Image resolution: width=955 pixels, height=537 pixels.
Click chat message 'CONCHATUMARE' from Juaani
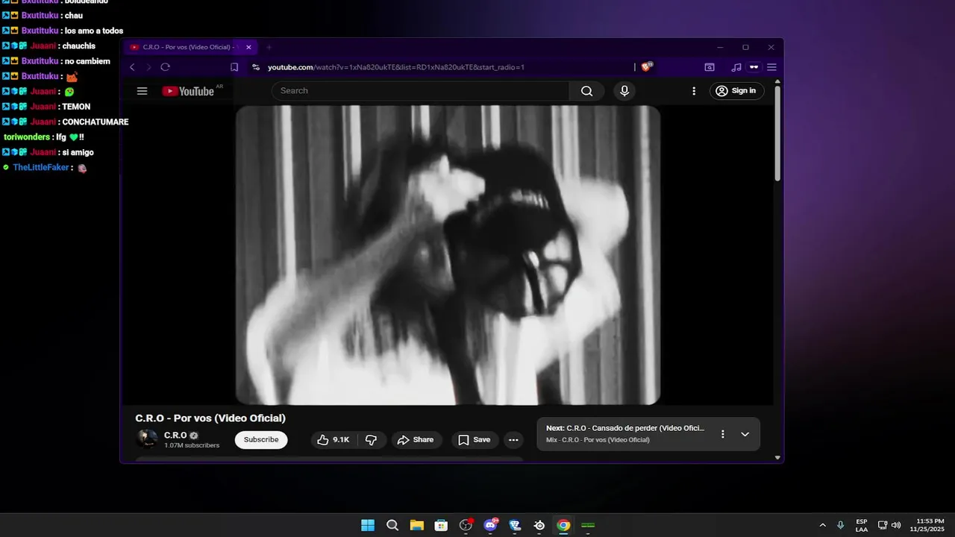click(x=95, y=122)
